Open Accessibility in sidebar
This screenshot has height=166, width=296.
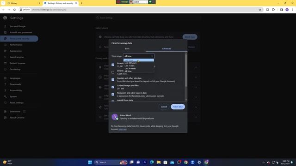pyautogui.click(x=16, y=90)
